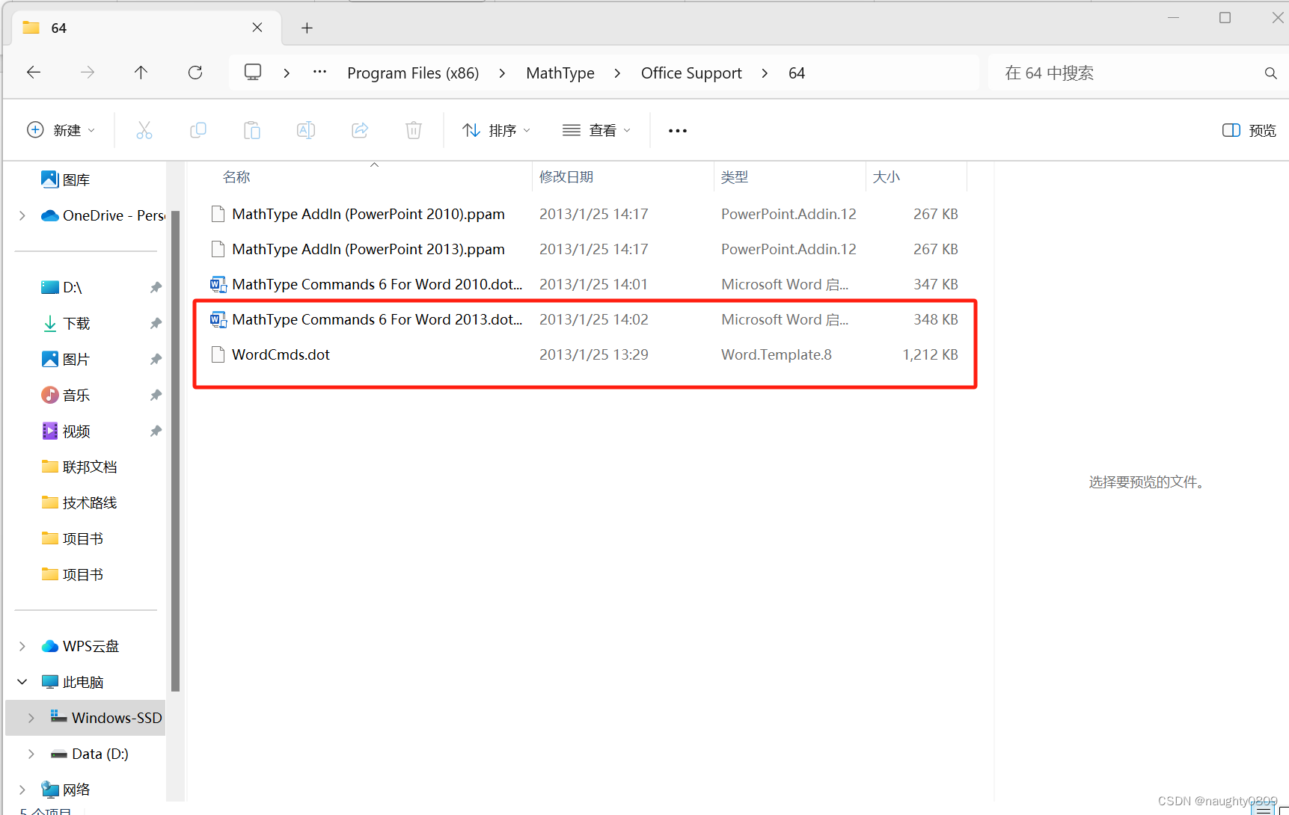Click the 64 breadcrumb segment
Image resolution: width=1289 pixels, height=815 pixels.
click(797, 73)
